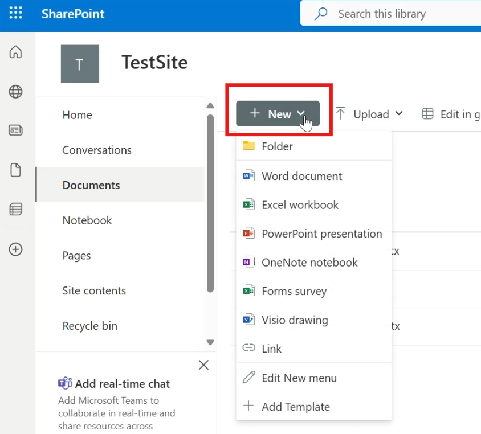Select Edit New menu option

point(314,378)
